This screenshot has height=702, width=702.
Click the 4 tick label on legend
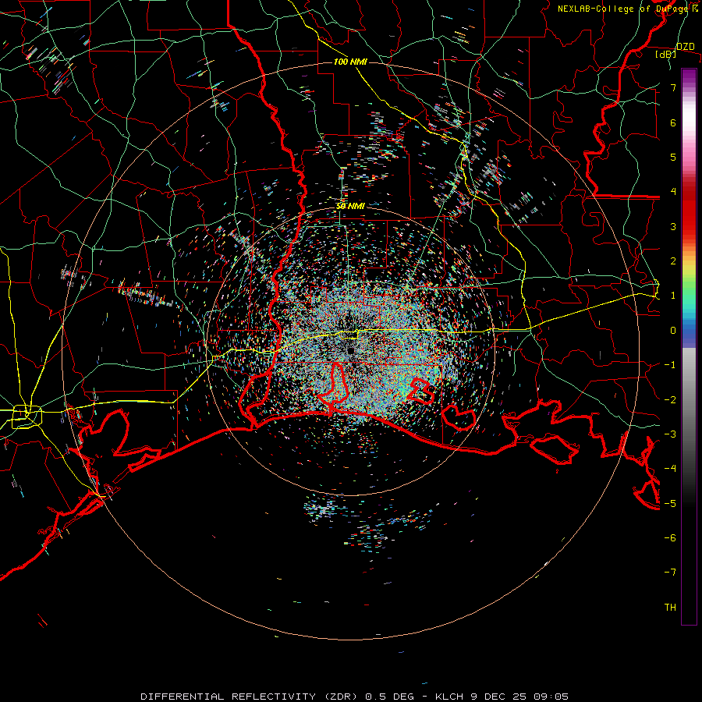point(673,192)
